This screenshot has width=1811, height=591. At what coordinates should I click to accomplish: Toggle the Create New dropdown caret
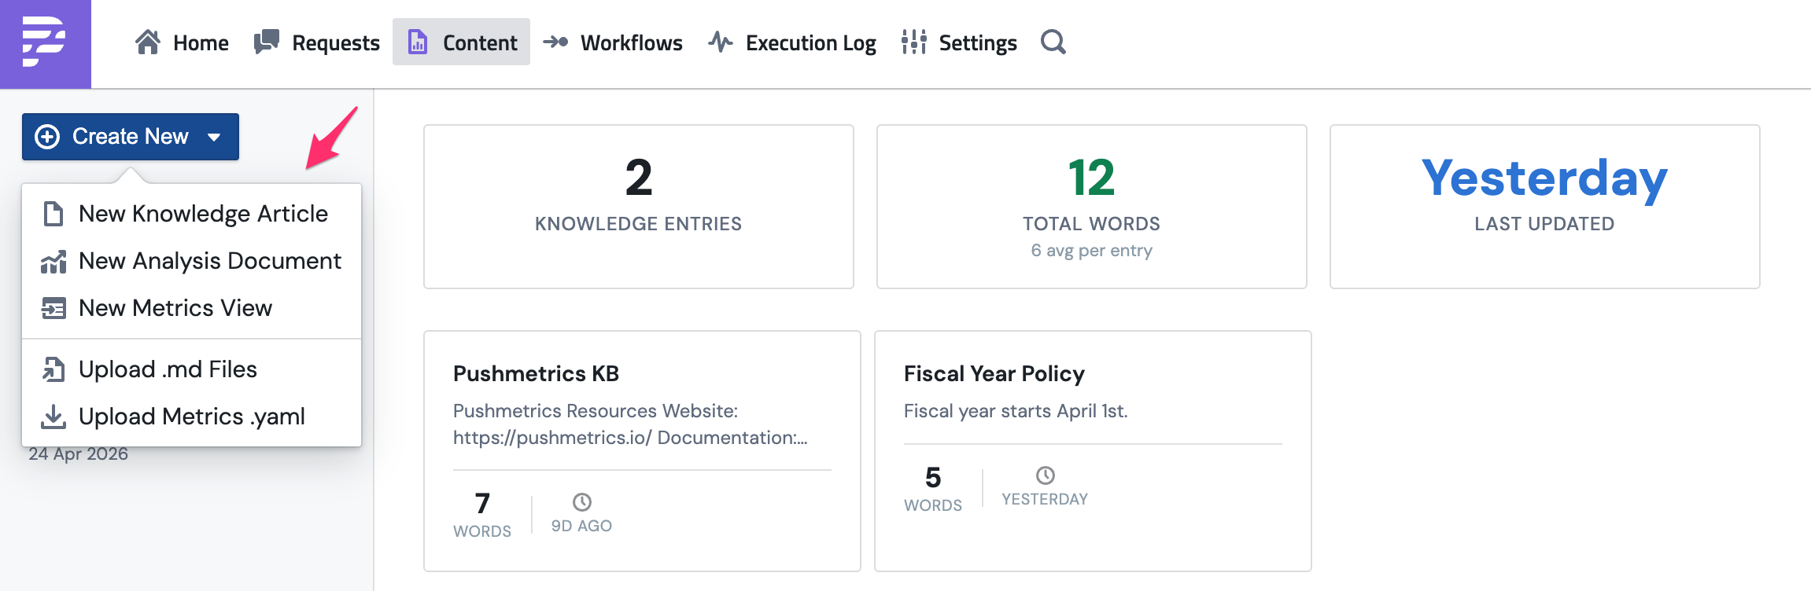click(214, 138)
